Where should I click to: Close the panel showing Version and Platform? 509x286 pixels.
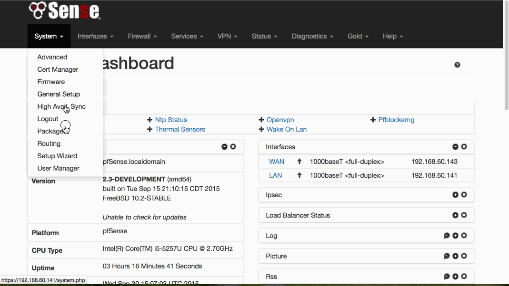(233, 147)
